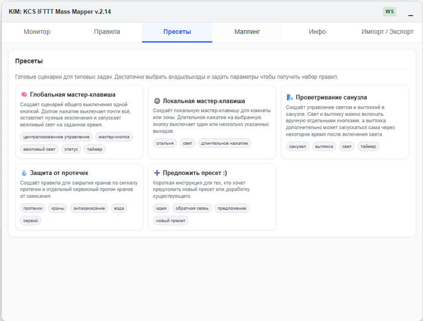Open the Локальная мастер-клавиша preset card
The width and height of the screenshot is (423, 321).
212,122
